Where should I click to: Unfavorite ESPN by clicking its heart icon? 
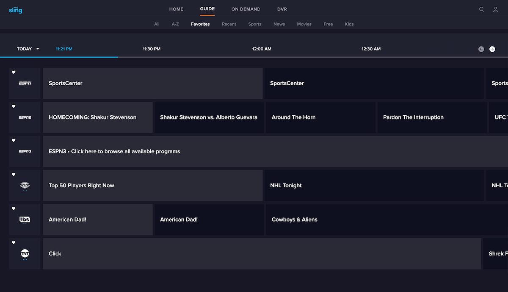coord(13,72)
